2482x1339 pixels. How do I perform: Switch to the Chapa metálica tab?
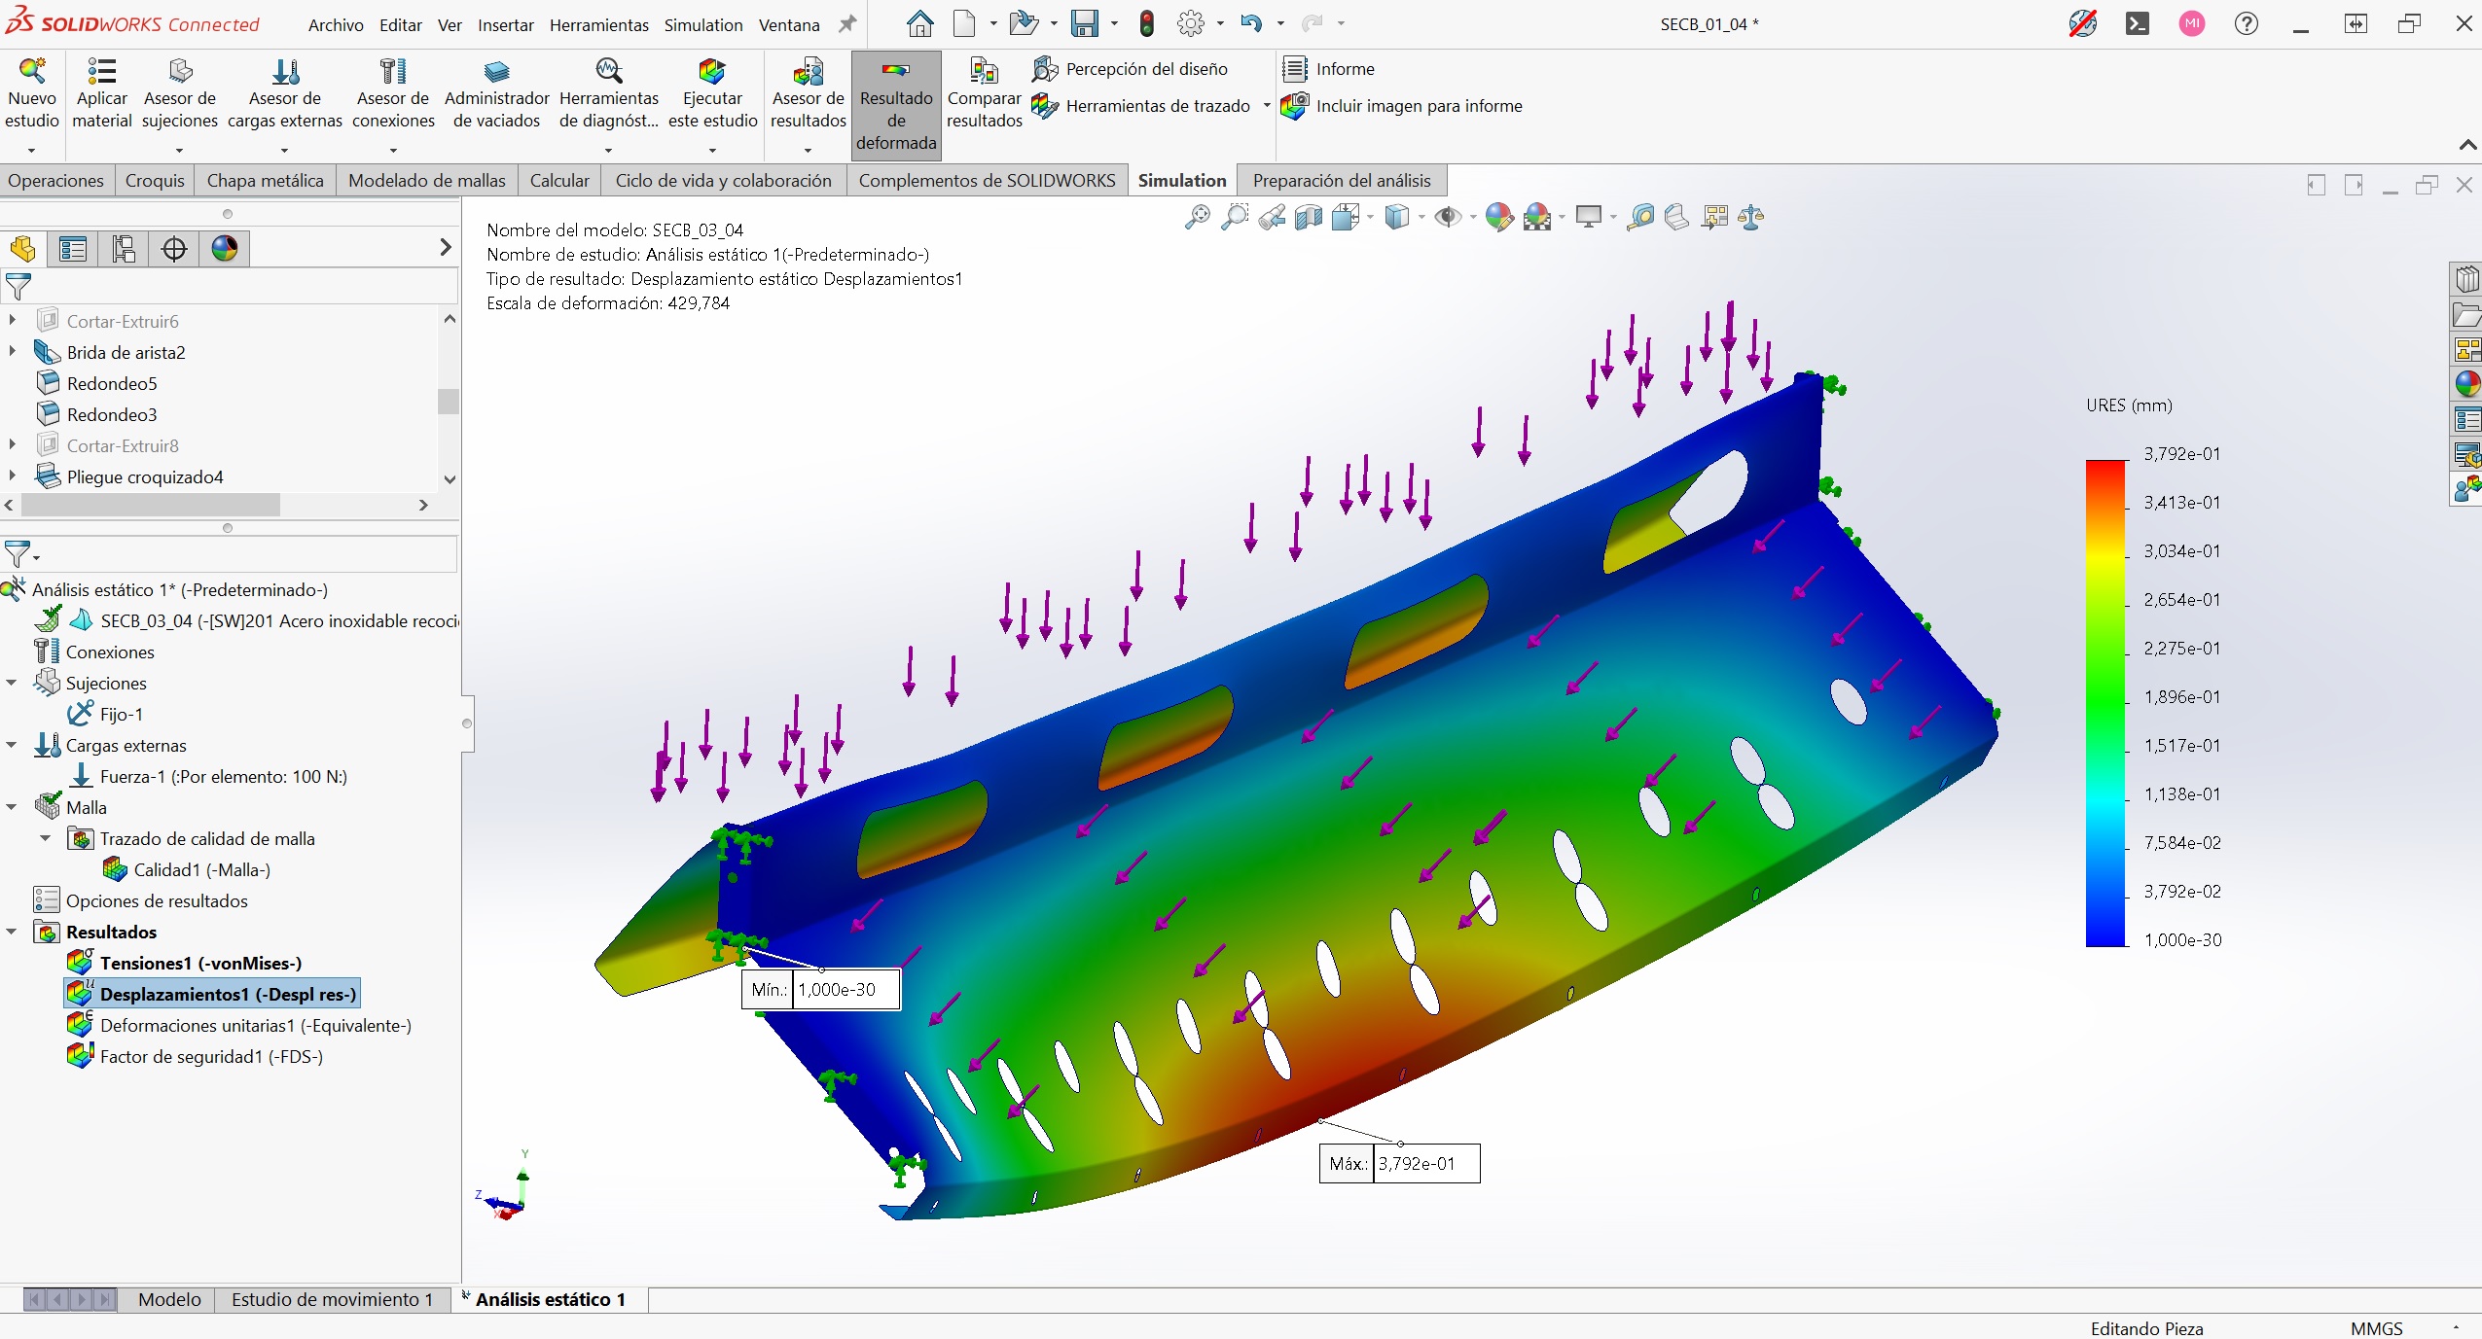266,180
